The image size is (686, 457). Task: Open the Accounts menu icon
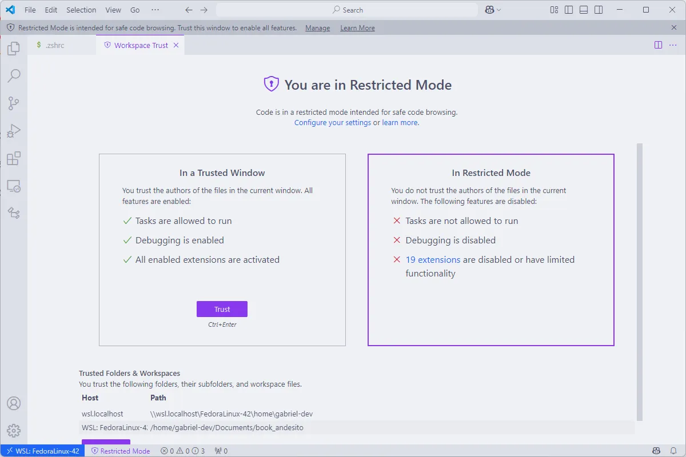coord(14,403)
